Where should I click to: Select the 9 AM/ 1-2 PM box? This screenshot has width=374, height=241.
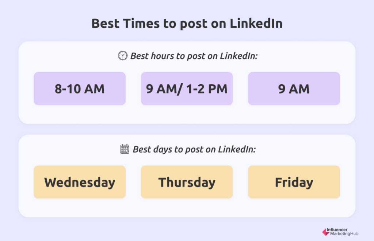[187, 88]
